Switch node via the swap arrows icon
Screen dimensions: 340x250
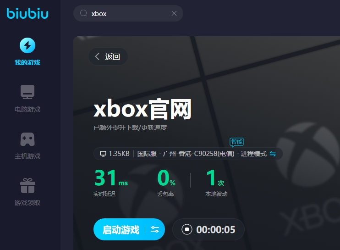coord(273,154)
